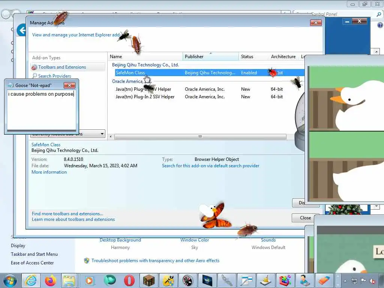Open the dark blue monitor taskbar icon

[x=207, y=280]
